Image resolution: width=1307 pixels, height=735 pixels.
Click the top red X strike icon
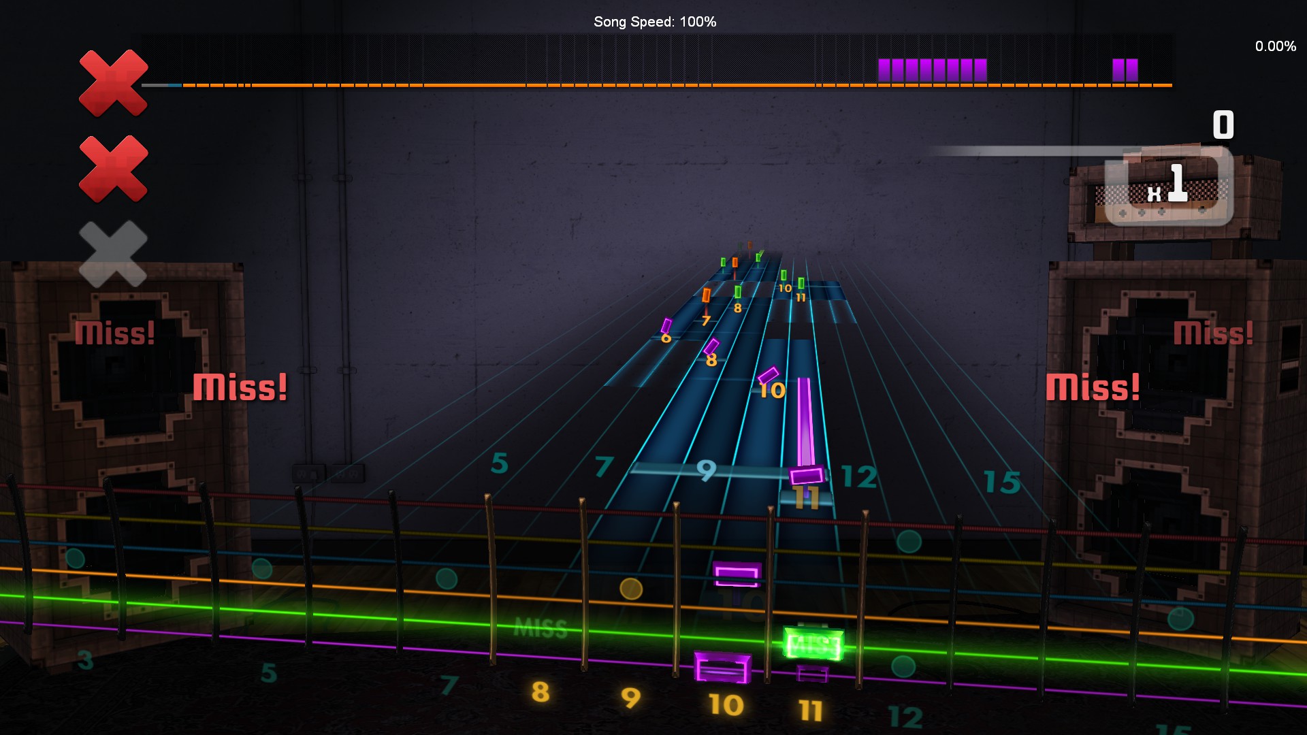114,83
